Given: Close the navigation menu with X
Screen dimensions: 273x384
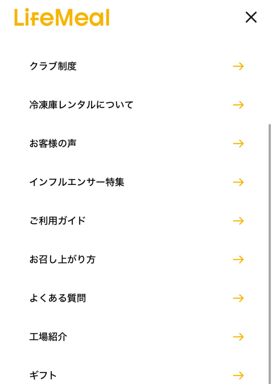Looking at the screenshot, I should (x=251, y=17).
